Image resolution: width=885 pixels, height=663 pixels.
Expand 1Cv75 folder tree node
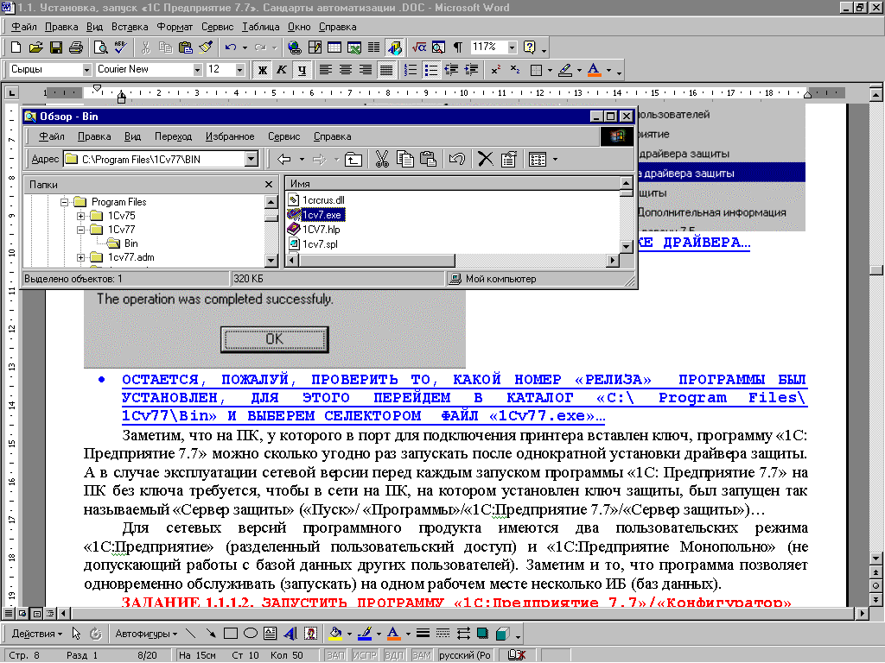tap(80, 216)
